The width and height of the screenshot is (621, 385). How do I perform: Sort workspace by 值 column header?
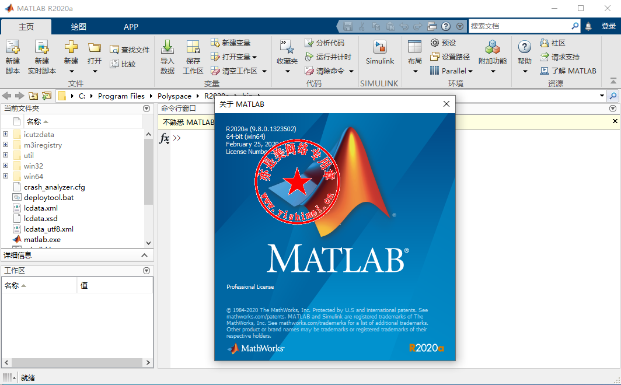click(x=114, y=285)
